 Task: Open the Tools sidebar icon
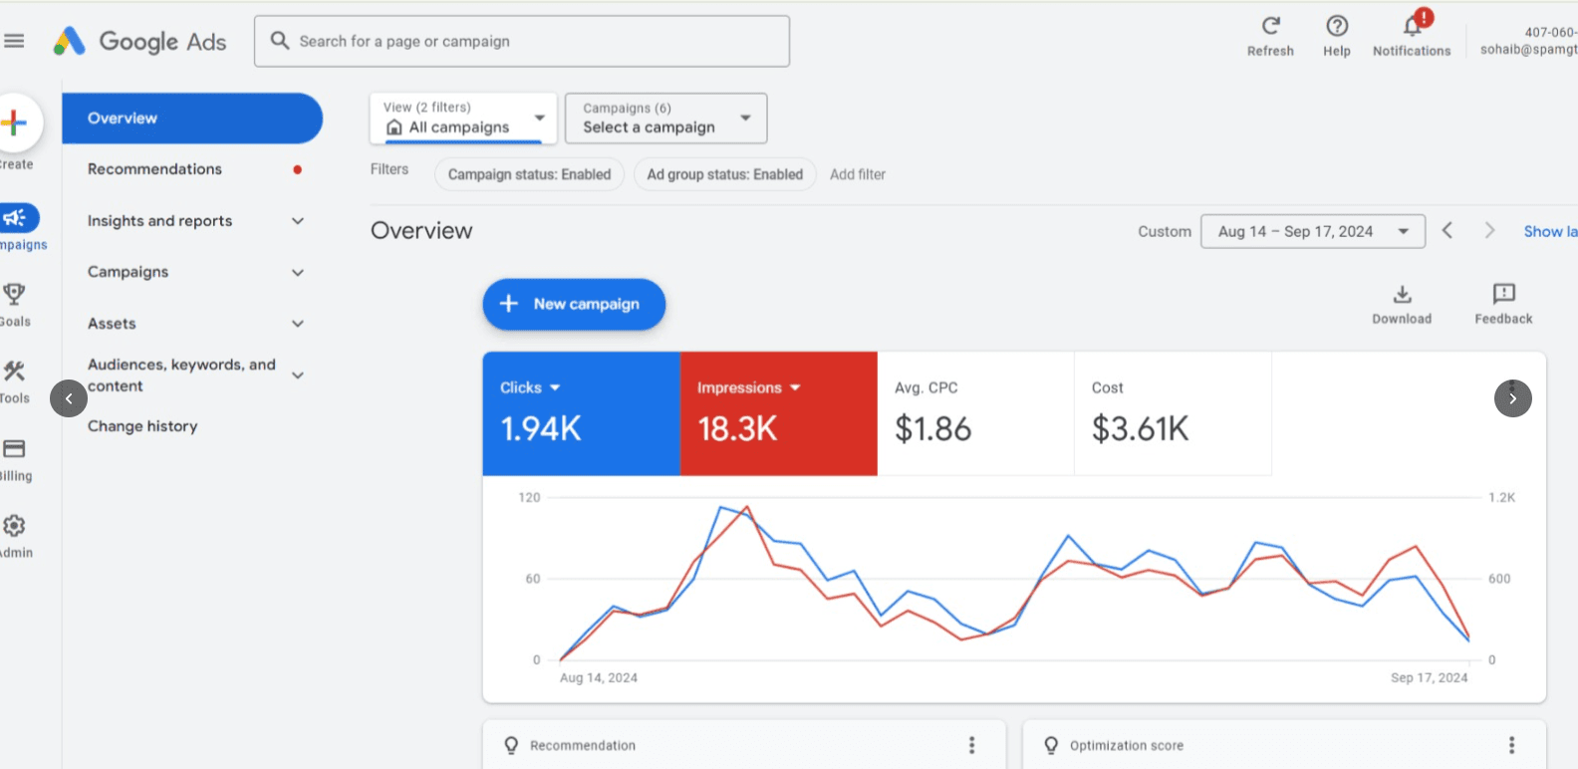(14, 372)
